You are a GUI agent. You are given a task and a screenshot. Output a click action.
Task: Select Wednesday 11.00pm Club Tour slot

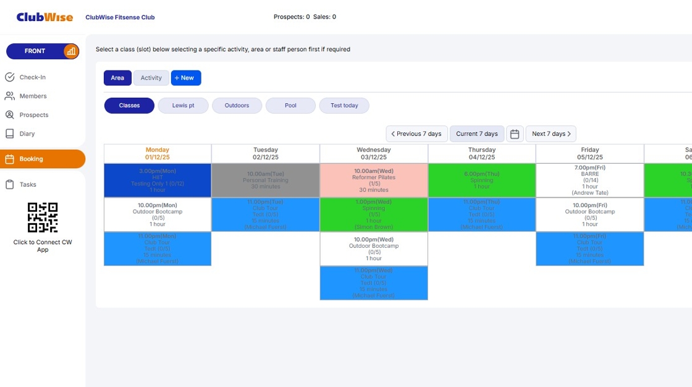pos(374,283)
